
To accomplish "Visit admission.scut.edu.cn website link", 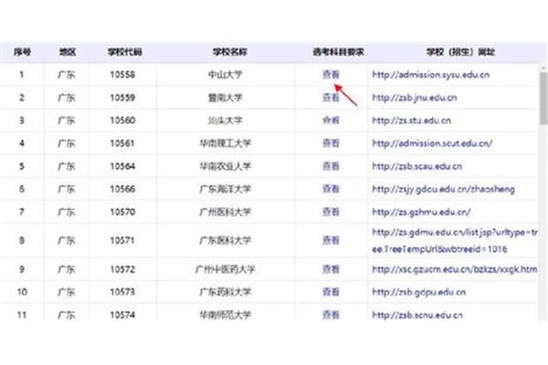I will pos(432,143).
